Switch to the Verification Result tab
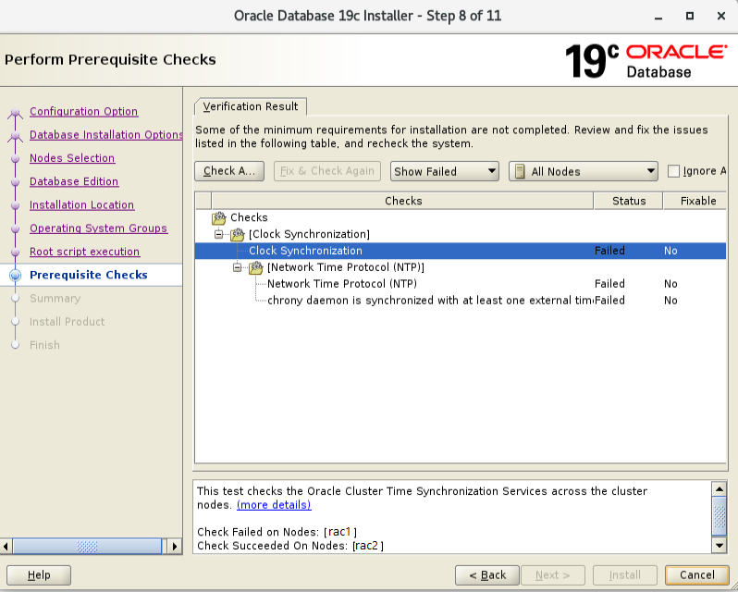This screenshot has height=592, width=738. tap(251, 106)
